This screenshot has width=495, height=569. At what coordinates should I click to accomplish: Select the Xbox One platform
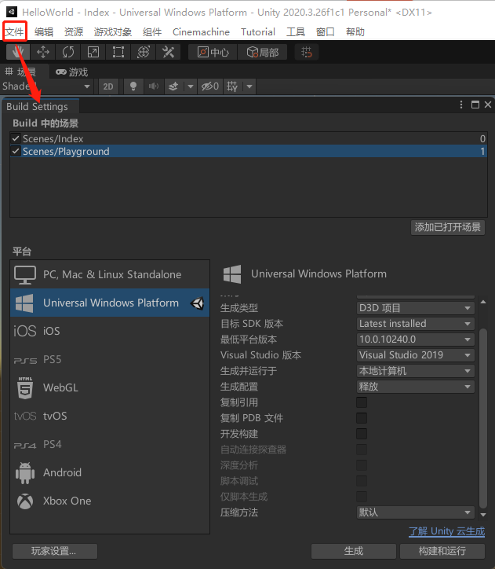pos(110,501)
